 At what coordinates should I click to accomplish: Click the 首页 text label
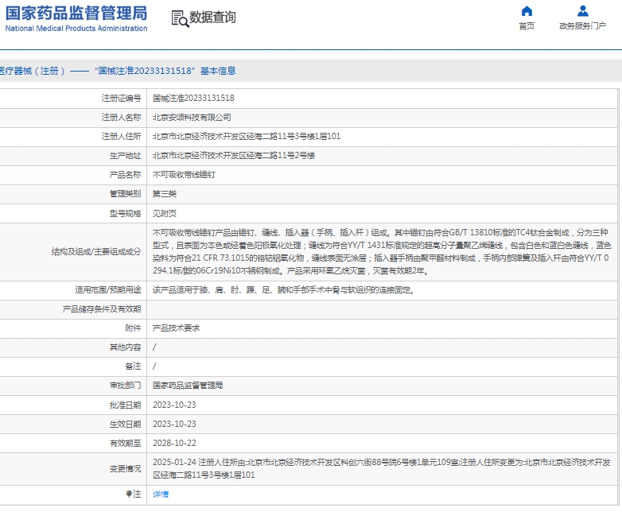527,26
